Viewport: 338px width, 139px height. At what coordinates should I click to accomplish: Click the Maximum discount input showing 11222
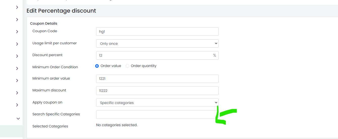(157, 91)
